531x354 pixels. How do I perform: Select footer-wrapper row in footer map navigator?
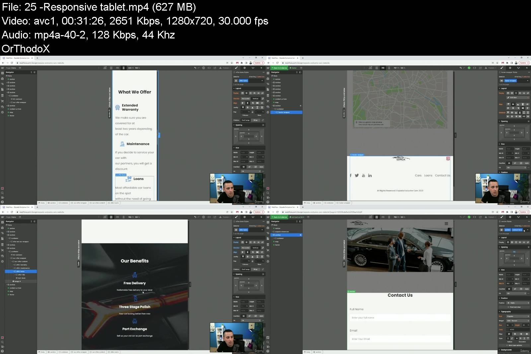pos(287,112)
